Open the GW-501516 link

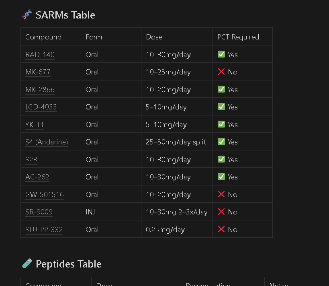point(45,195)
